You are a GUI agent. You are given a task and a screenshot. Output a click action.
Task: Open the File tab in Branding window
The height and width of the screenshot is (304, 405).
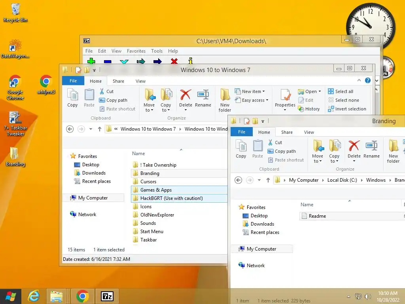point(242,132)
